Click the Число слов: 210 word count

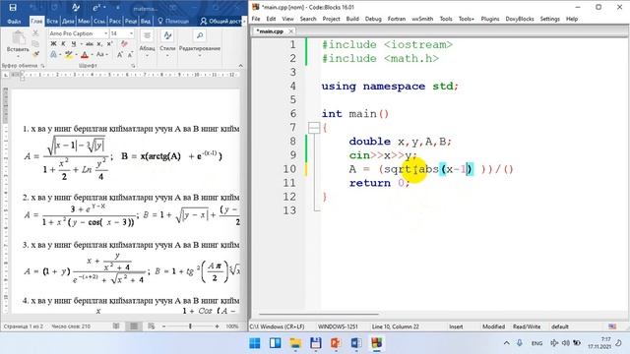click(x=71, y=326)
